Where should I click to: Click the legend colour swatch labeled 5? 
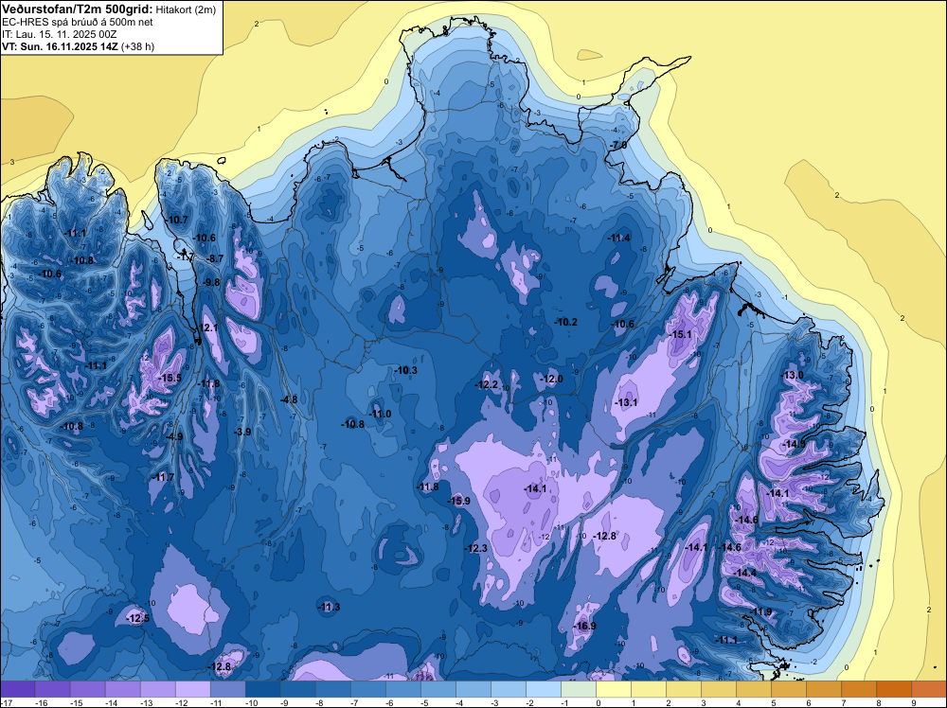[x=789, y=689]
